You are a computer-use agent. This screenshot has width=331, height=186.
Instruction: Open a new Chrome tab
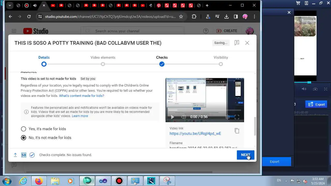[x=207, y=5]
